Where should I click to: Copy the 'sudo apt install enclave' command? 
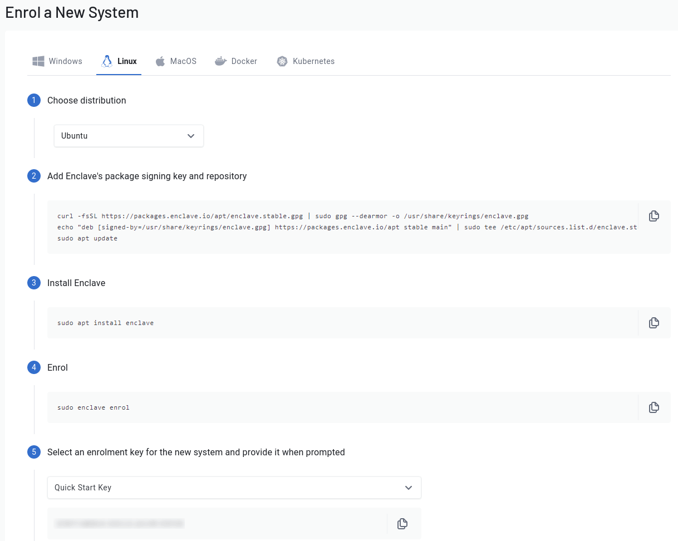(654, 323)
